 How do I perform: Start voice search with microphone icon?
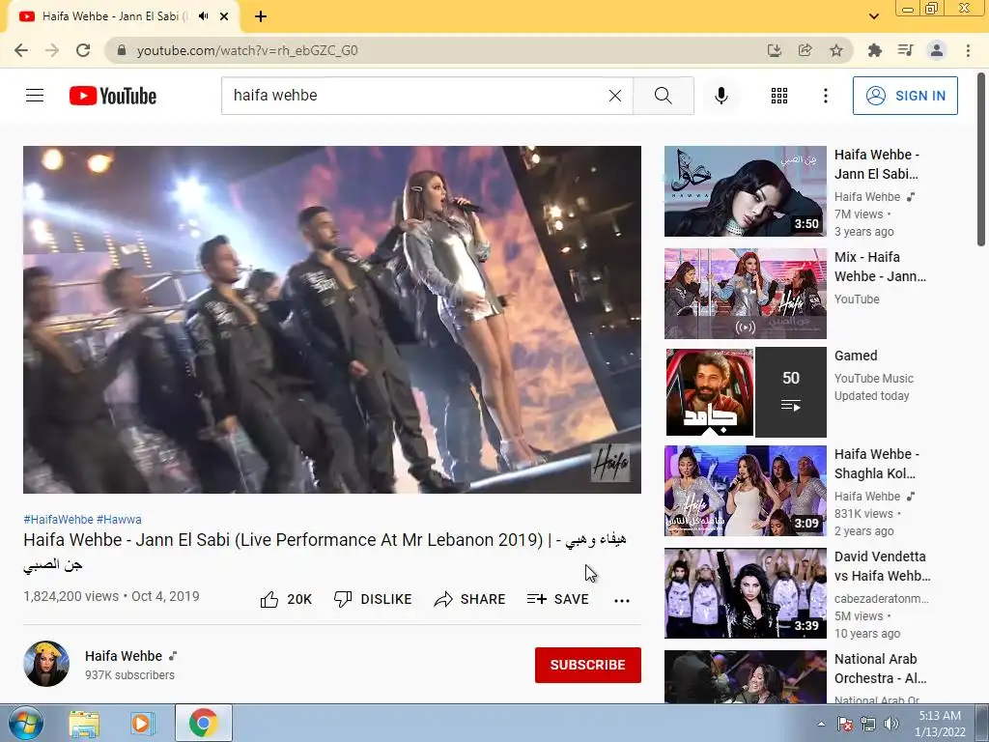(721, 96)
